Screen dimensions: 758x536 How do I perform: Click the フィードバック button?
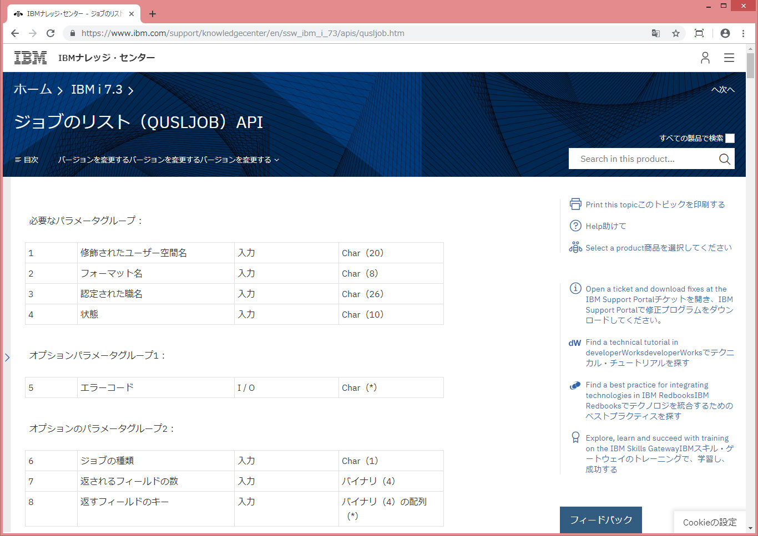(600, 520)
